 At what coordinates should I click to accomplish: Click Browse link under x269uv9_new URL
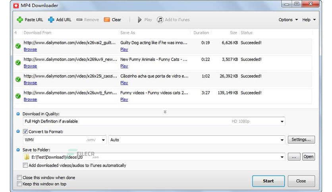30,66
